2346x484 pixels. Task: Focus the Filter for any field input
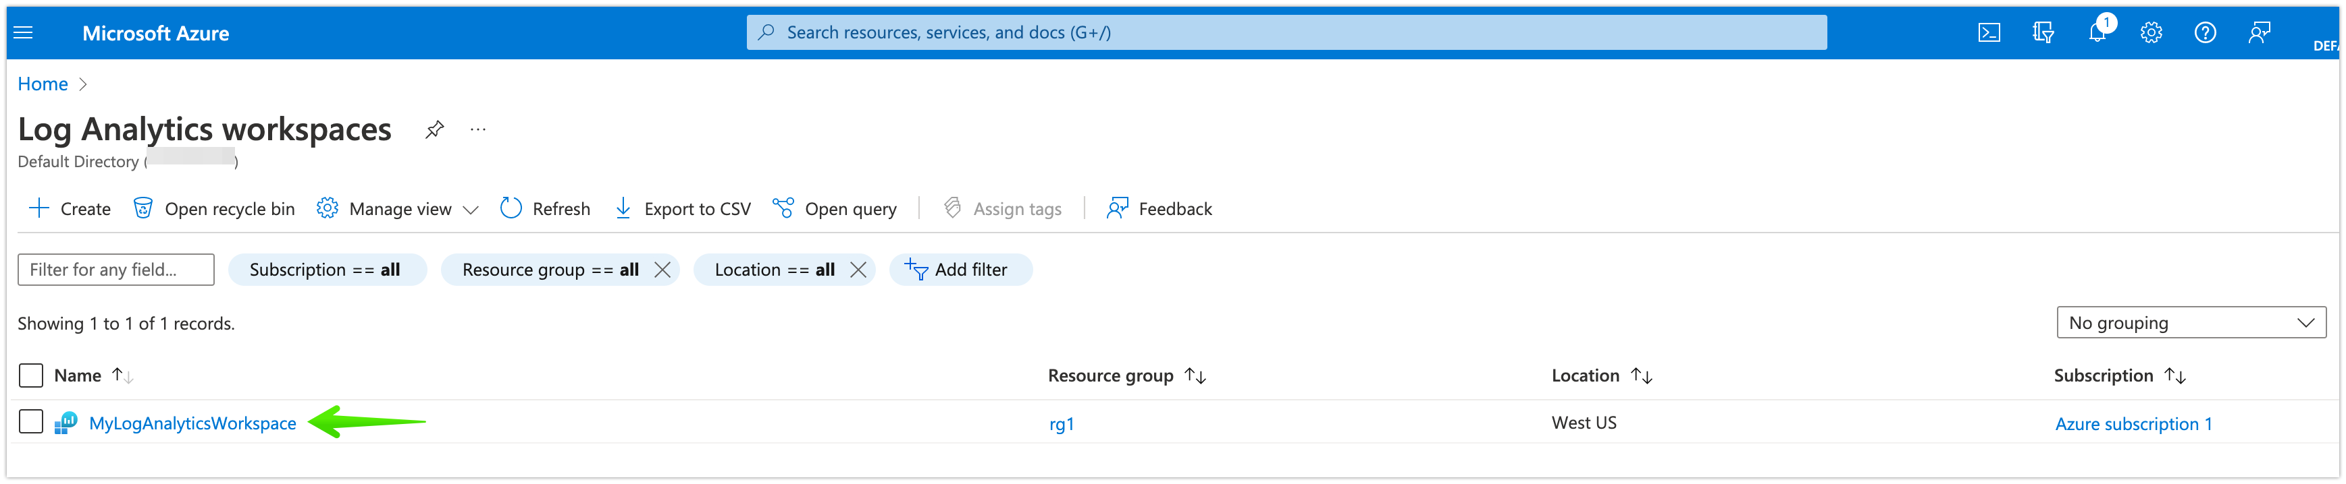pyautogui.click(x=115, y=269)
